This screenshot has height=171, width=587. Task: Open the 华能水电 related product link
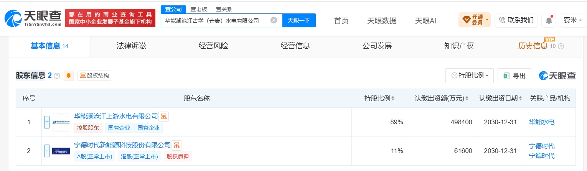(542, 122)
